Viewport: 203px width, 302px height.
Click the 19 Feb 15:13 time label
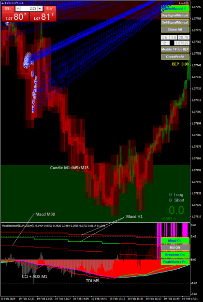pyautogui.click(x=117, y=298)
